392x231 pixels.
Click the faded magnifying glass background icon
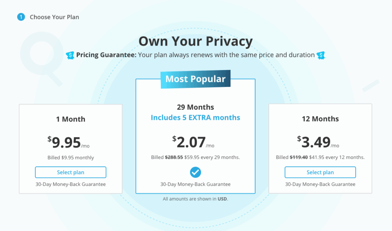(x=39, y=56)
